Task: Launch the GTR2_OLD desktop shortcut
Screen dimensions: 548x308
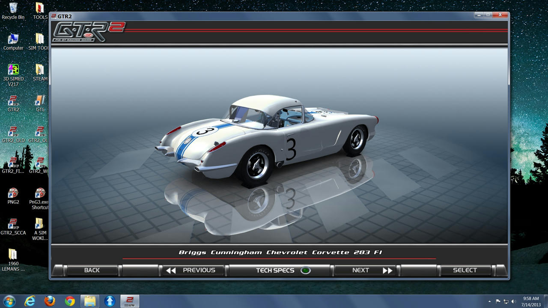Action: 13,134
